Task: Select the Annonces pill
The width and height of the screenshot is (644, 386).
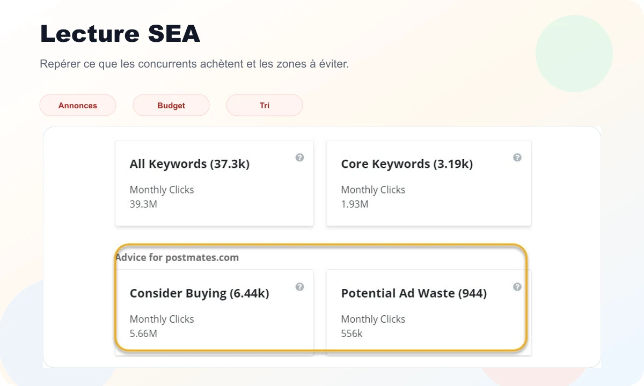Action: click(78, 105)
